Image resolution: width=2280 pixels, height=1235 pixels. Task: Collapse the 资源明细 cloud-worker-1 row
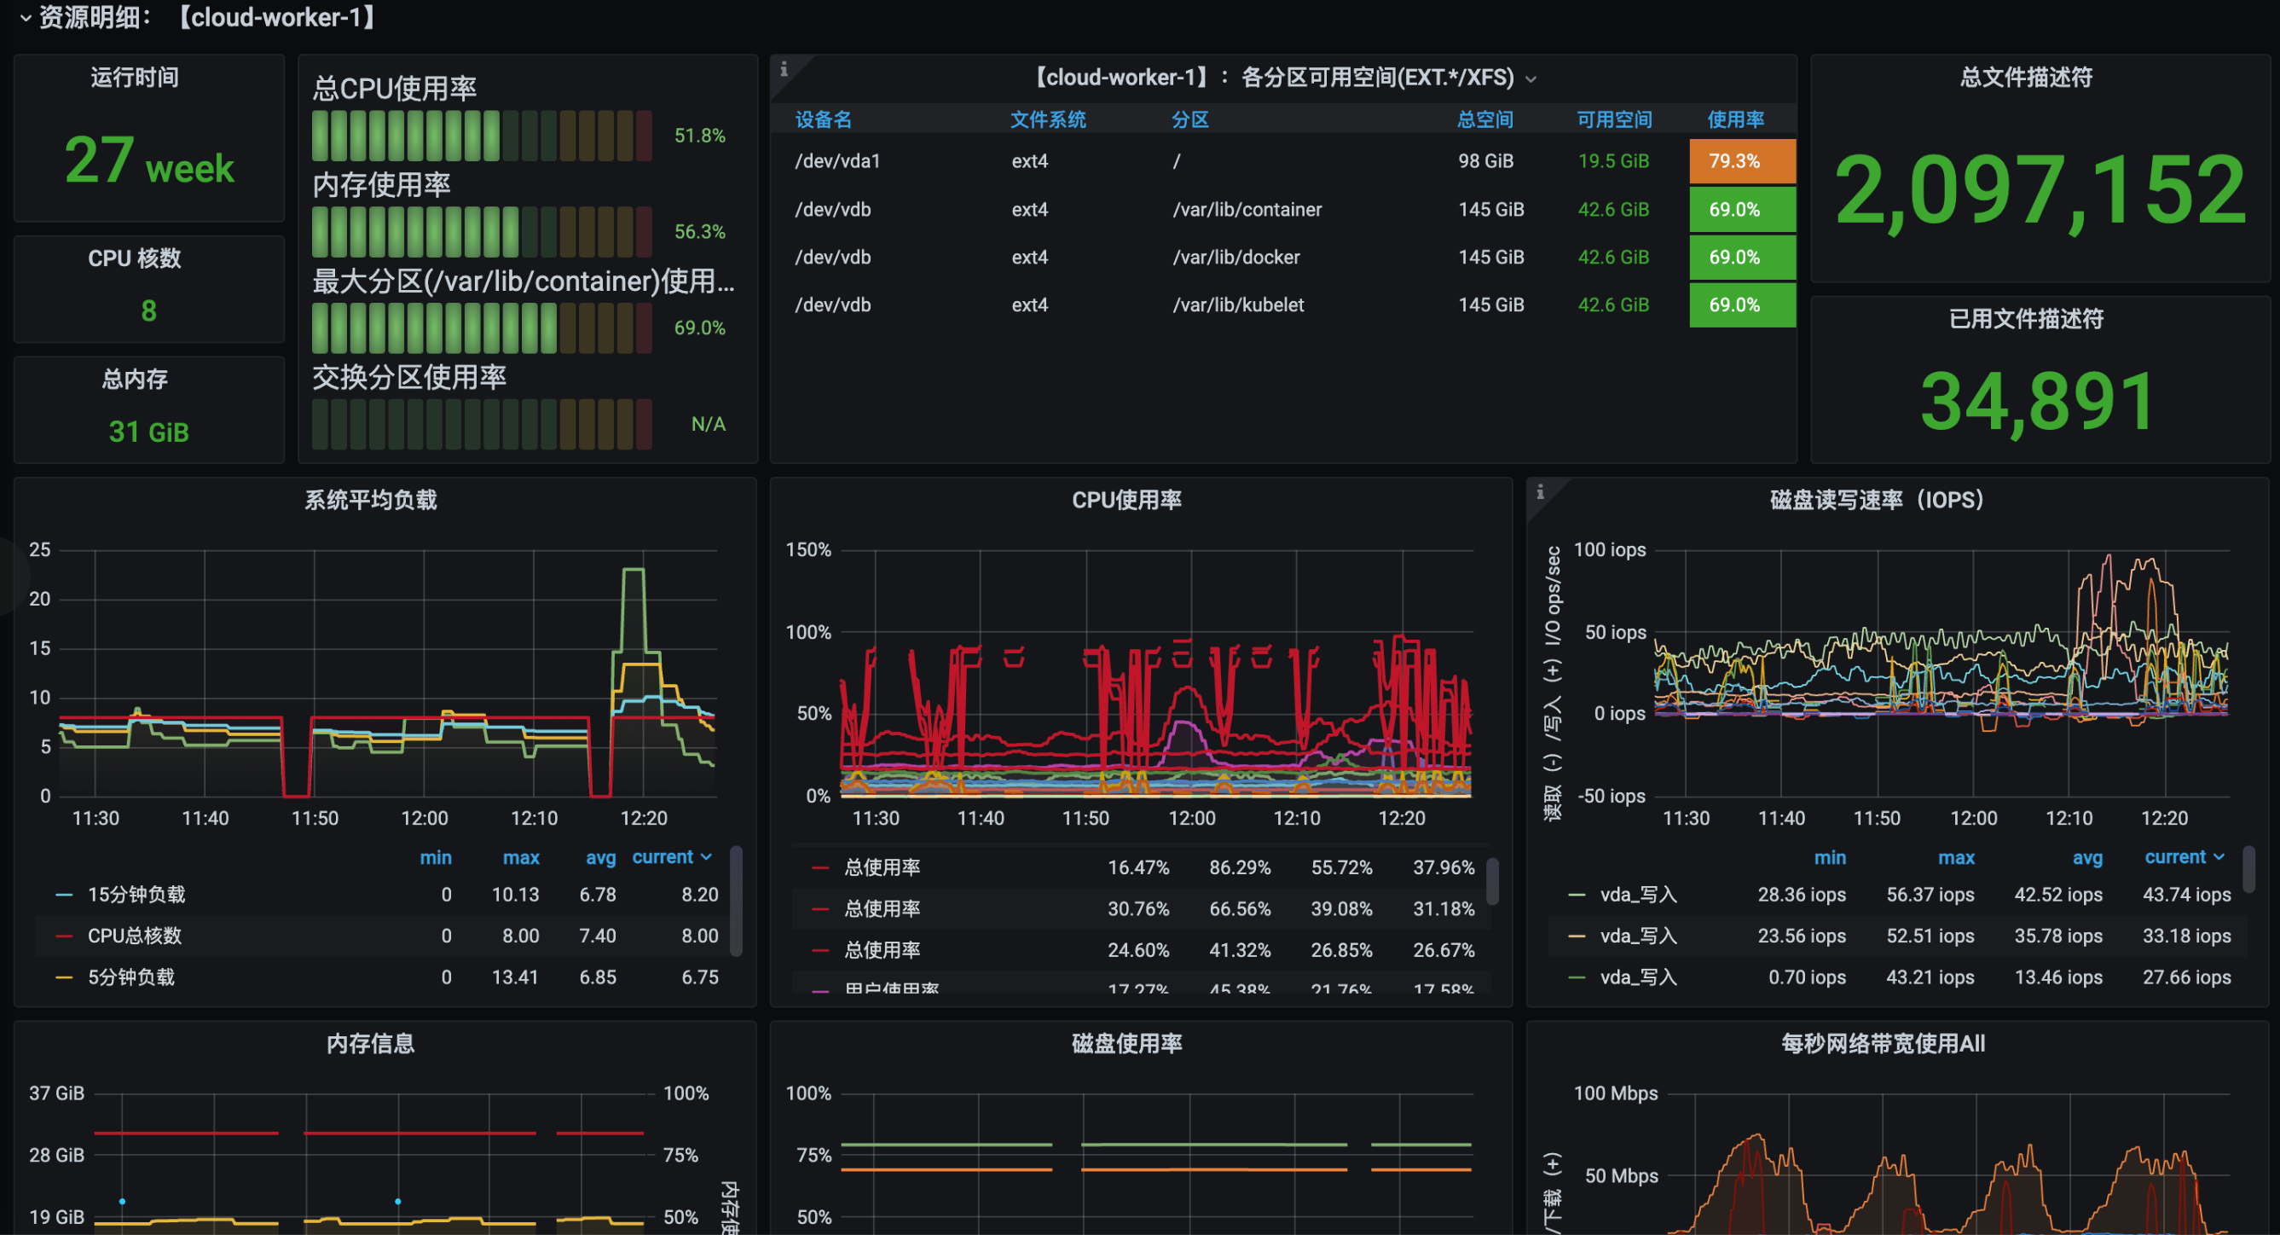tap(26, 18)
